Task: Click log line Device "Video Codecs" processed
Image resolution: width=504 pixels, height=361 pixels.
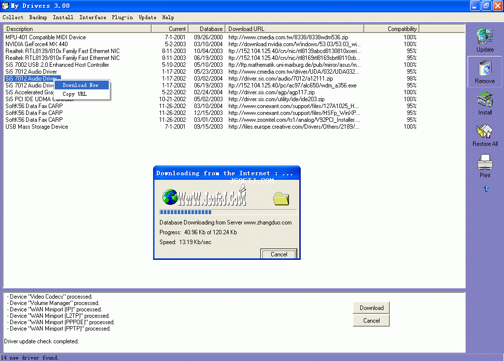Action: coord(50,297)
